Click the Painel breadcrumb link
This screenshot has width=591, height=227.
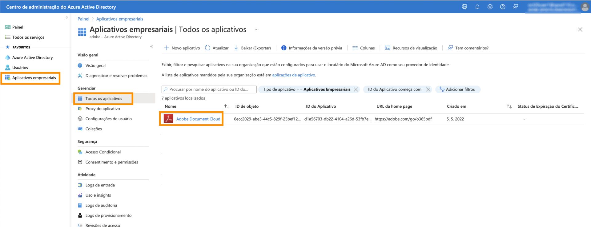tap(83, 19)
